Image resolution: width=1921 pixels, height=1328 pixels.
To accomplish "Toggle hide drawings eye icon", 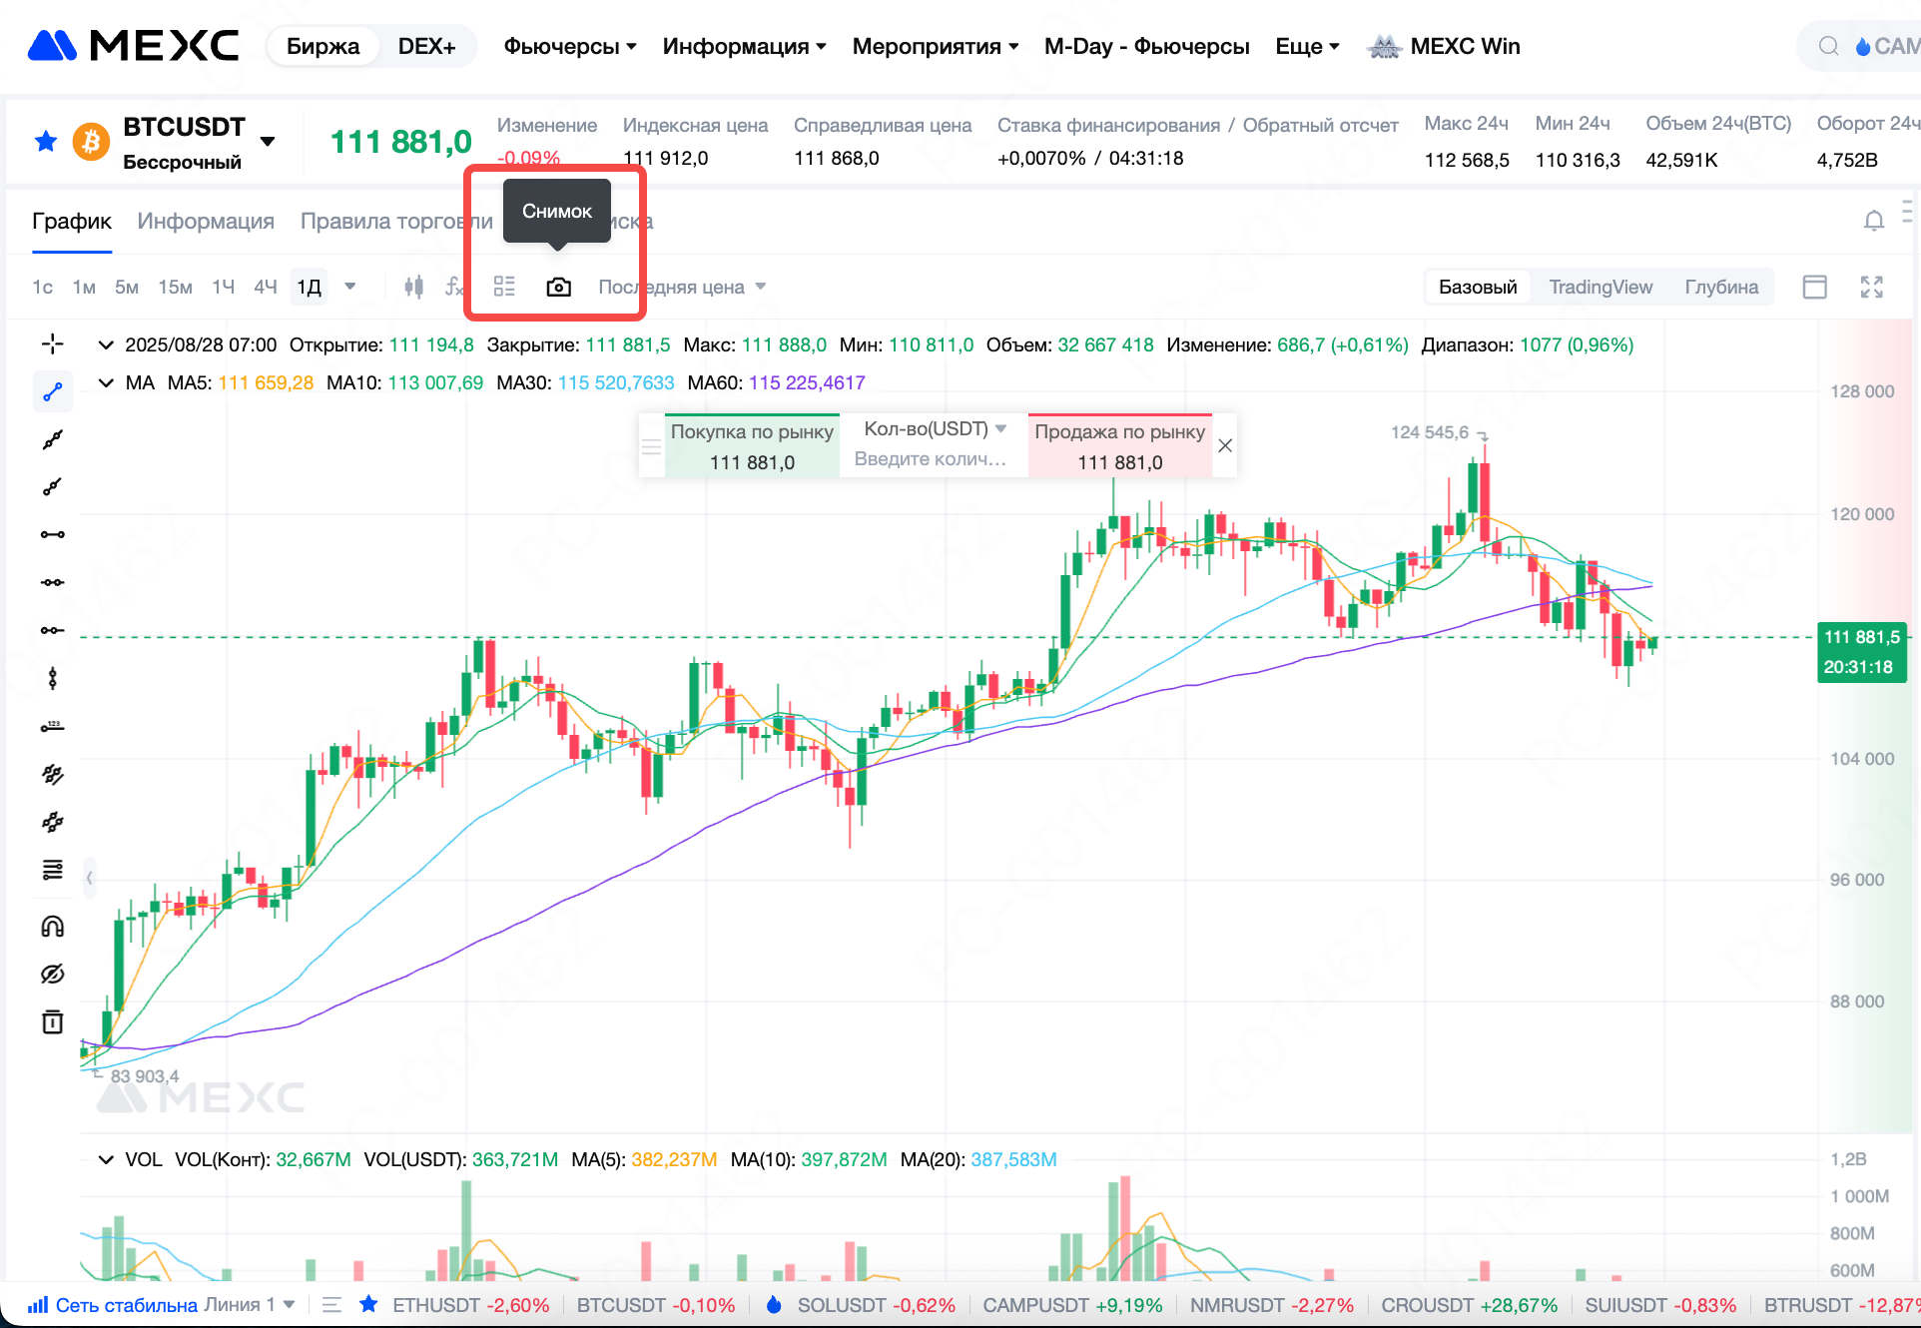I will click(x=53, y=974).
